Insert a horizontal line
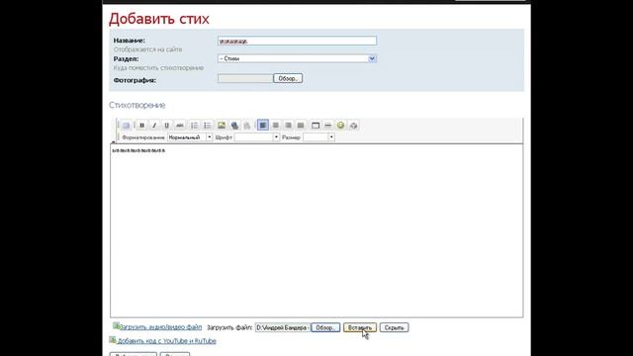The height and width of the screenshot is (356, 633). point(327,126)
